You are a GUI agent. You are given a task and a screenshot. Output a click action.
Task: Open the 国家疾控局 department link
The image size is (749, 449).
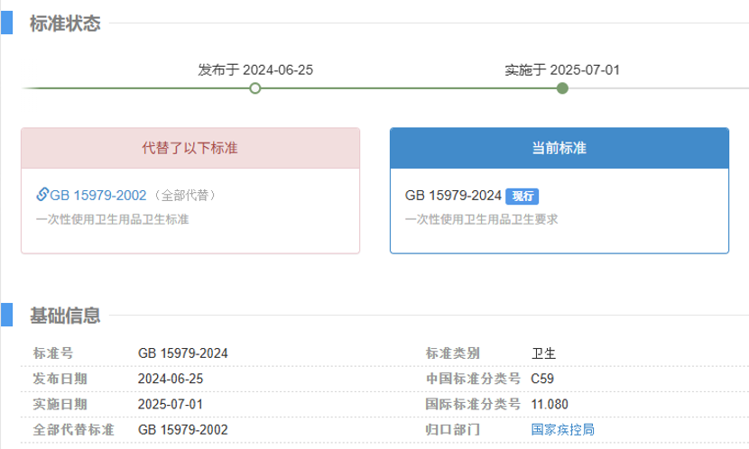click(563, 430)
